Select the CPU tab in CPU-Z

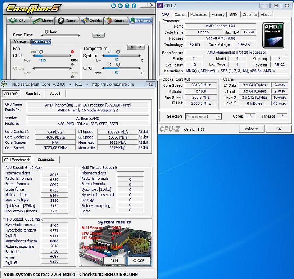165,14
